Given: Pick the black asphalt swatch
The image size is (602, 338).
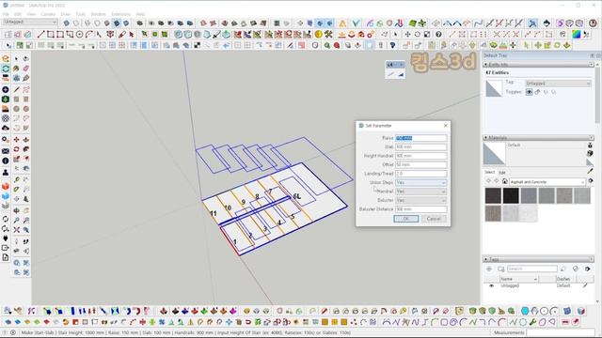Looking at the screenshot, I should pos(511,195).
